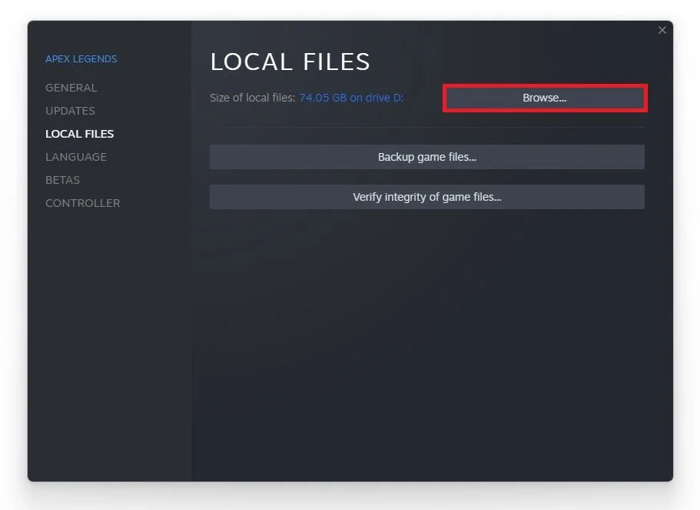
Task: Close the Apex Legends properties dialog
Action: coord(662,30)
